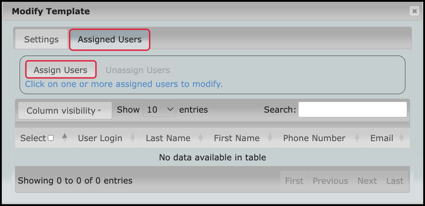Go to the First page
The image size is (425, 206).
tap(294, 181)
